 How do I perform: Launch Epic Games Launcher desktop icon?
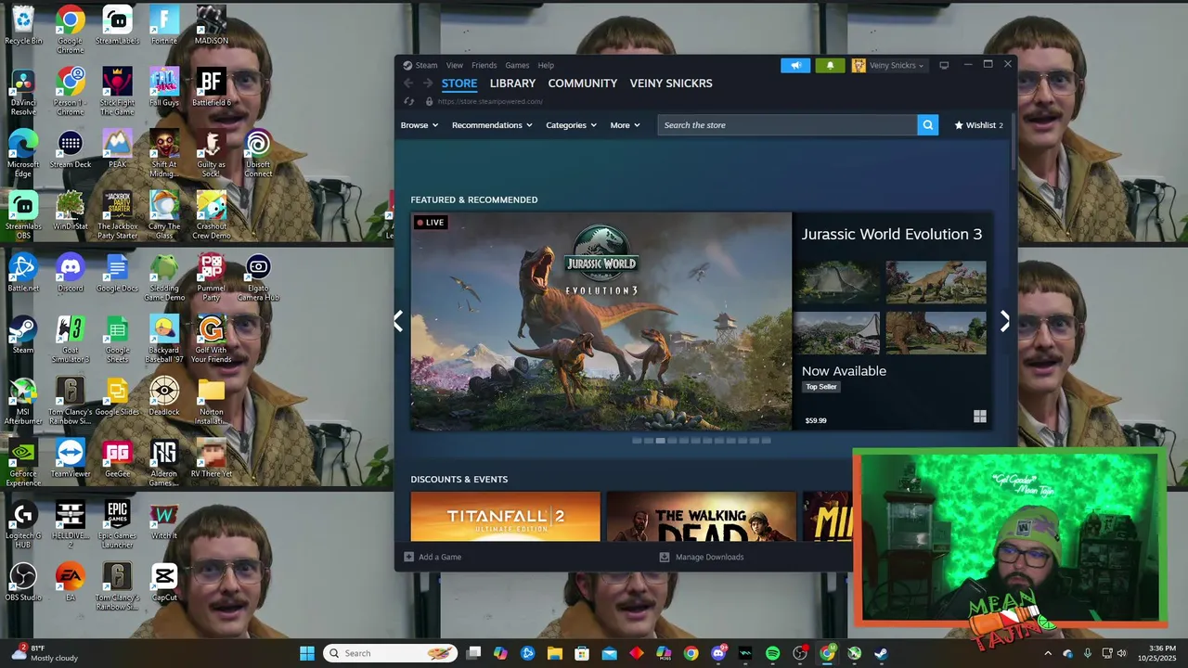117,525
